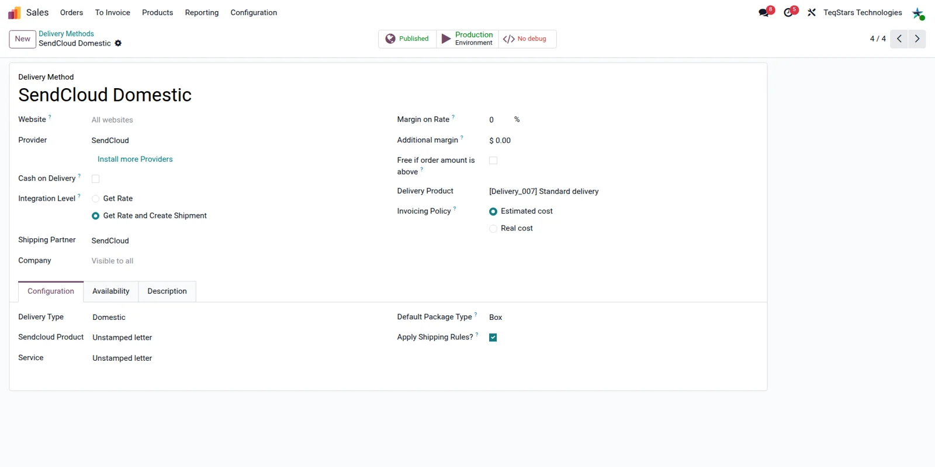Open the activities clock icon
The image size is (935, 467).
point(788,12)
